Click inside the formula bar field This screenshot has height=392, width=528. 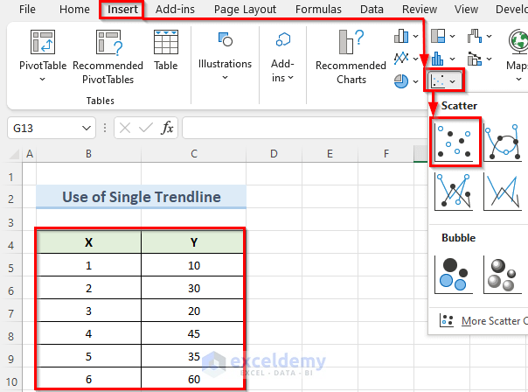click(303, 128)
